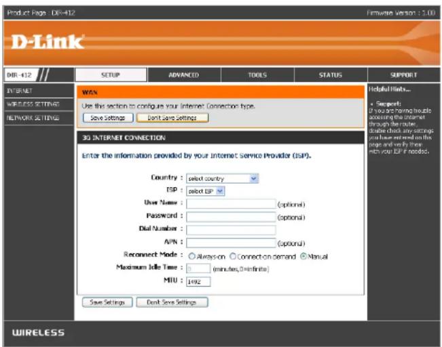Select Connect-on demand reconnect mode

[x=233, y=256]
